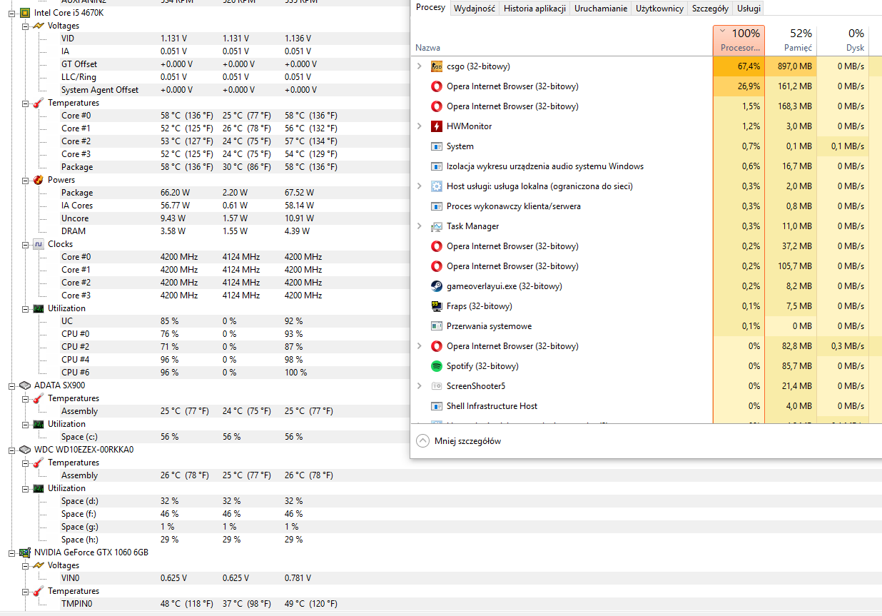This screenshot has height=616, width=882.
Task: Open the Uruchamianie tab
Action: [601, 9]
